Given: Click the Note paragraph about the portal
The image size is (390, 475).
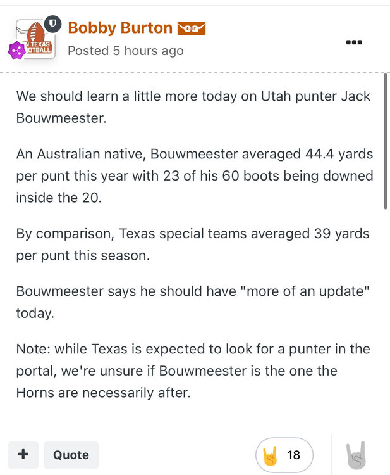Looking at the screenshot, I should coord(193,370).
